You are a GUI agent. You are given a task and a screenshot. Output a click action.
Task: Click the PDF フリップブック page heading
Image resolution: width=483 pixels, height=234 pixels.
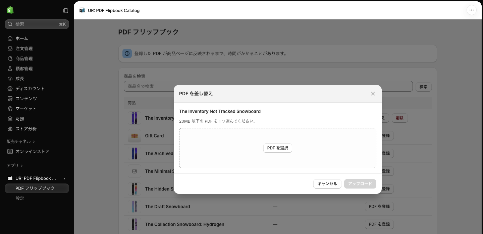pyautogui.click(x=149, y=32)
